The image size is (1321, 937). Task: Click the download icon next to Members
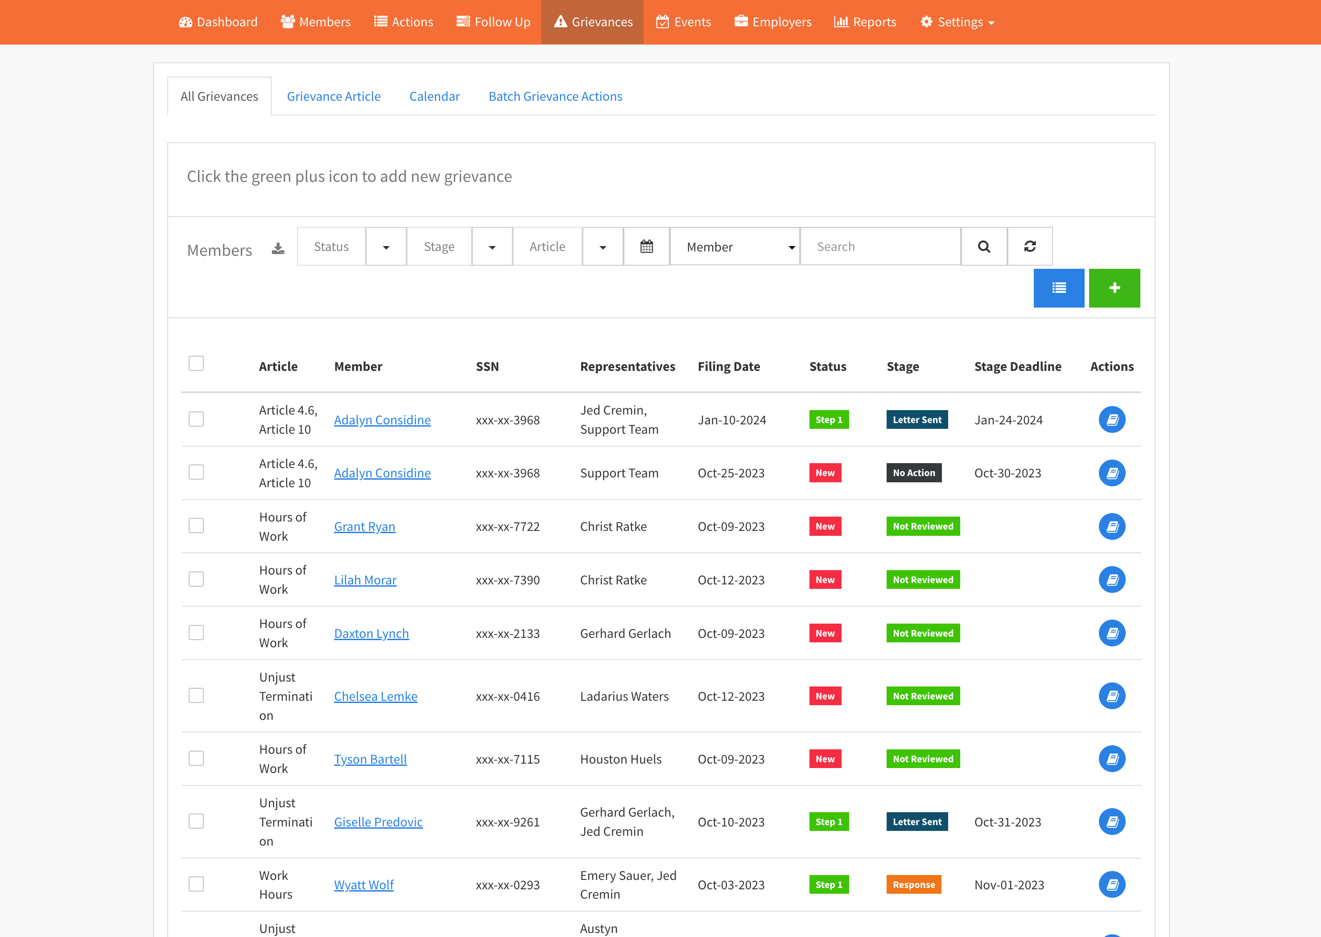(278, 249)
